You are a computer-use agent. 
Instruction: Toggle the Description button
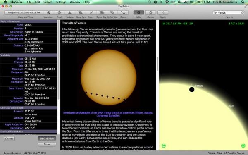[47, 138]
